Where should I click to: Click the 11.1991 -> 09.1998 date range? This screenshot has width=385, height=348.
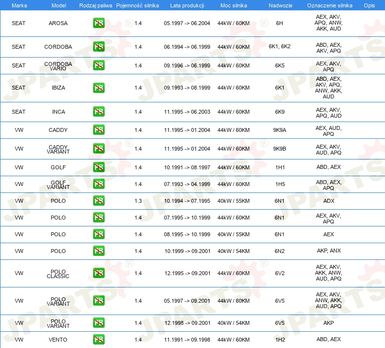pos(187,340)
